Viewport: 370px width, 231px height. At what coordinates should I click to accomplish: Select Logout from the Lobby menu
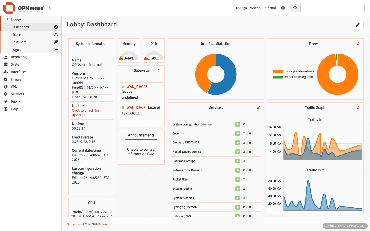coord(31,50)
